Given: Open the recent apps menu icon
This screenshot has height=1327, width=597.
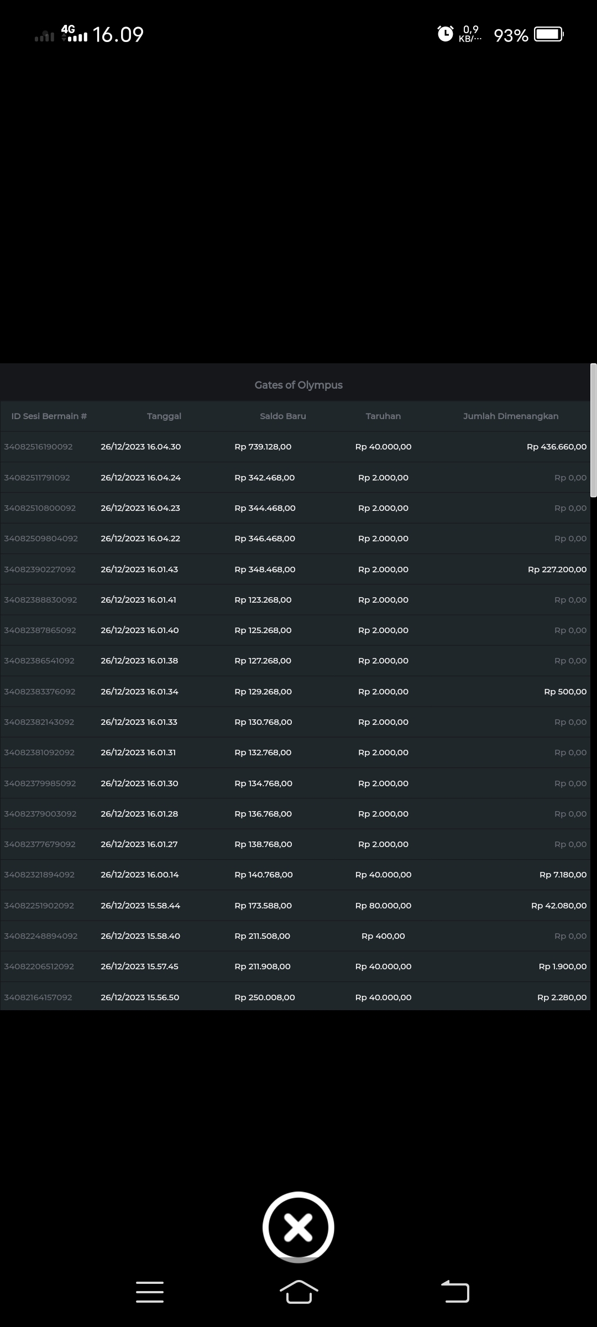Looking at the screenshot, I should click(150, 1292).
